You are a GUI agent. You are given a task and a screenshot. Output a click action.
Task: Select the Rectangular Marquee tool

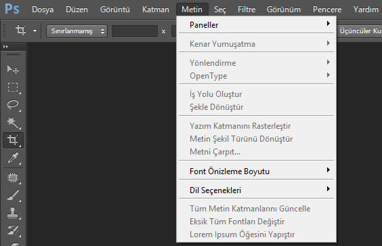pyautogui.click(x=13, y=87)
